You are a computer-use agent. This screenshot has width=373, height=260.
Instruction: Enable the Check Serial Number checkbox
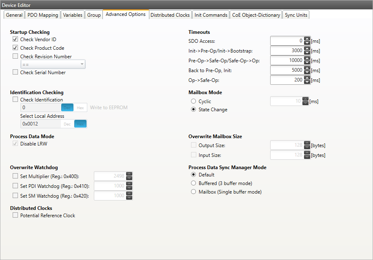pyautogui.click(x=15, y=72)
